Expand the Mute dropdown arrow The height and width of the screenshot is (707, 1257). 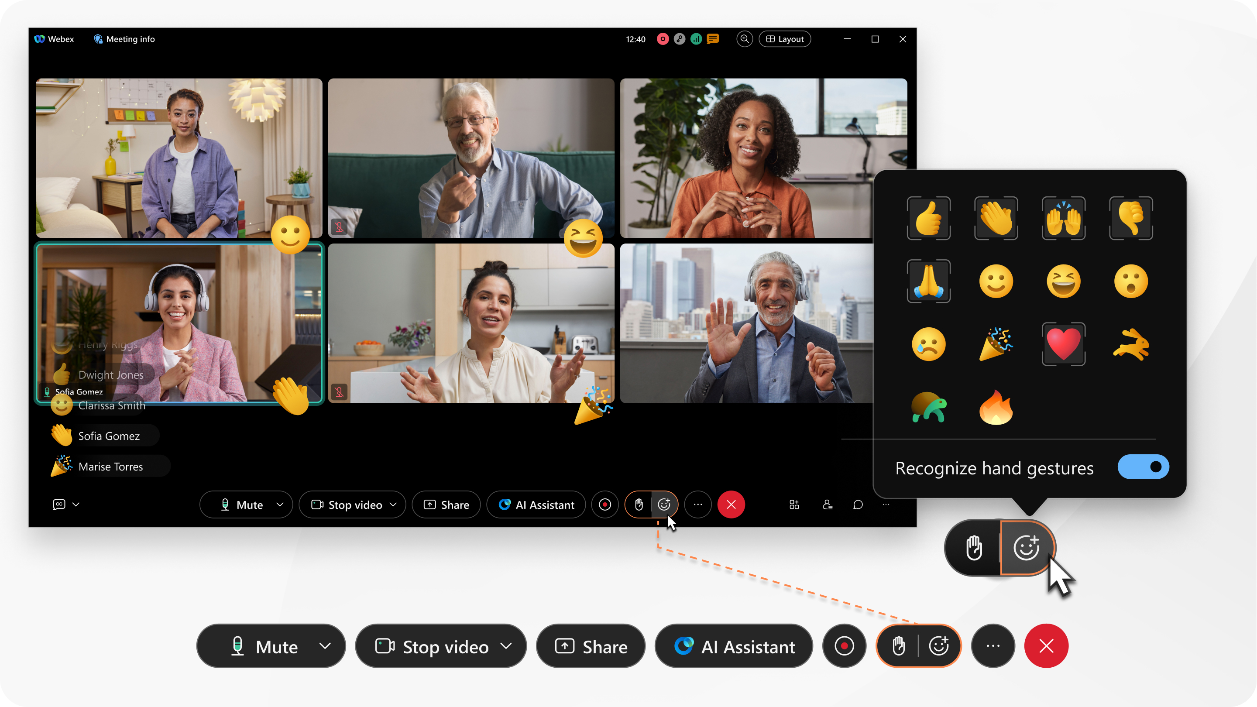point(326,645)
